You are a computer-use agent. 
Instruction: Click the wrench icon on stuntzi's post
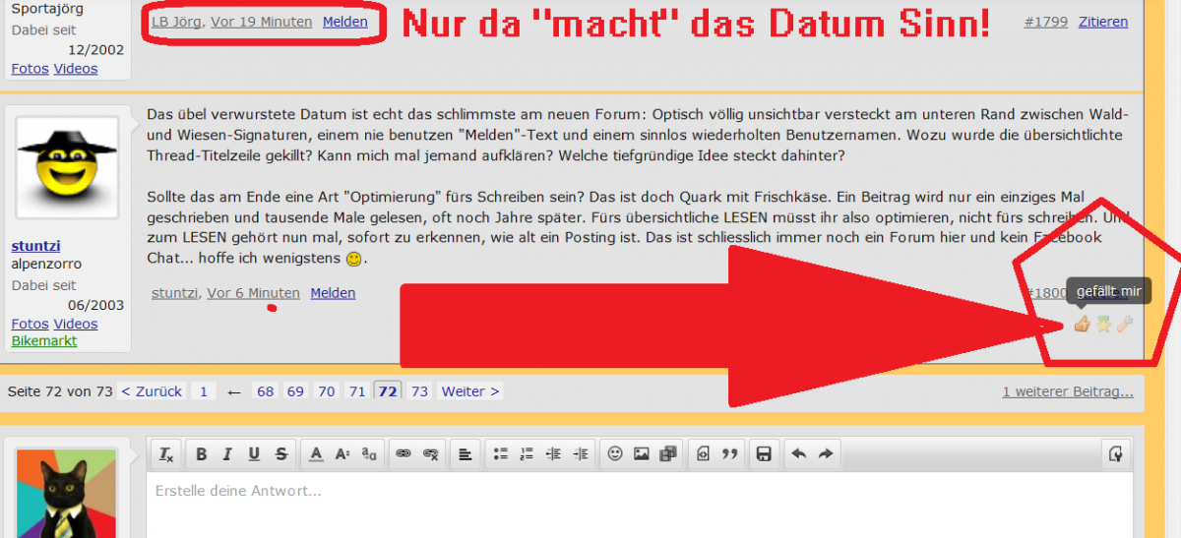1124,324
